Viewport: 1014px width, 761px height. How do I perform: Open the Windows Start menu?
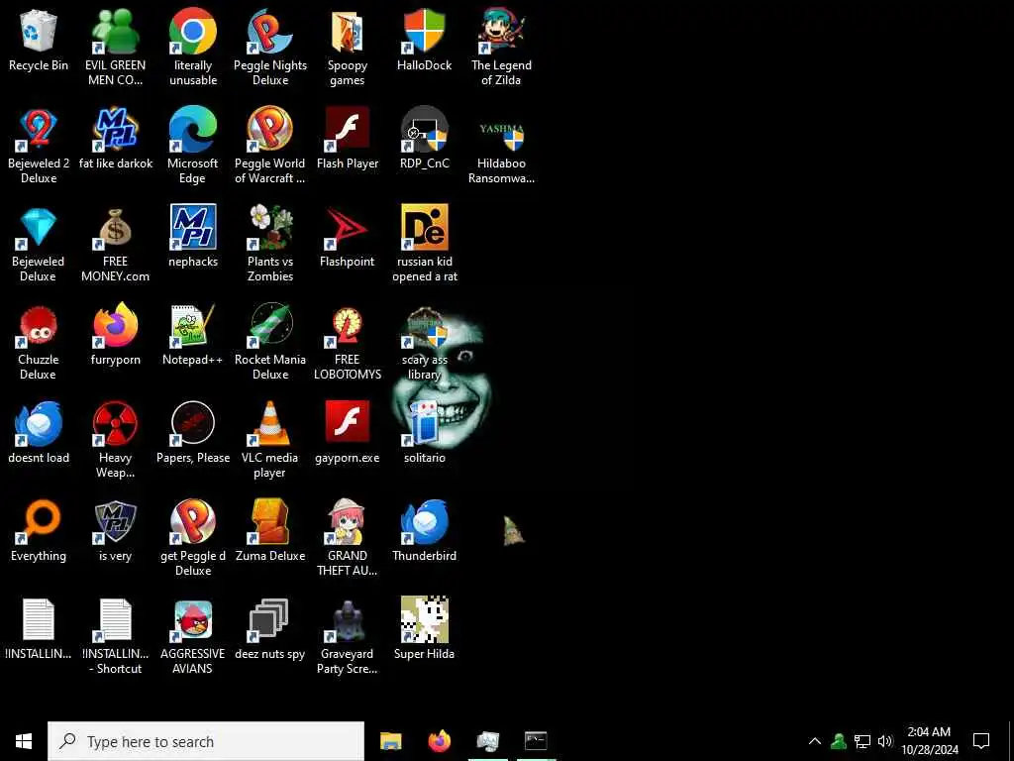pyautogui.click(x=24, y=741)
